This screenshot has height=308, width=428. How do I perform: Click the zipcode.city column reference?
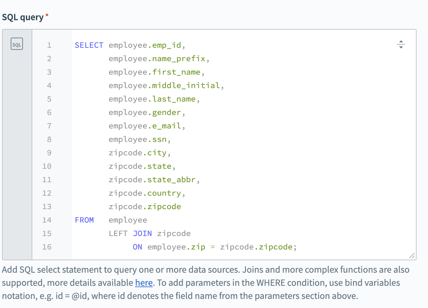point(138,152)
